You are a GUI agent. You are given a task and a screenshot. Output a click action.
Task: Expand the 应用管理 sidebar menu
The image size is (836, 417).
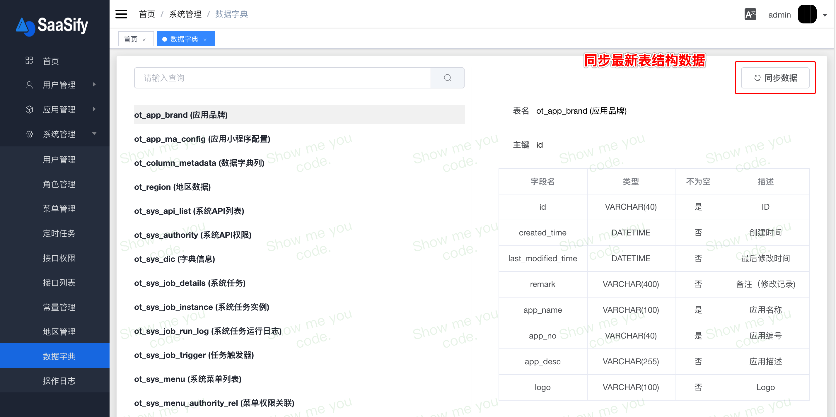(59, 109)
